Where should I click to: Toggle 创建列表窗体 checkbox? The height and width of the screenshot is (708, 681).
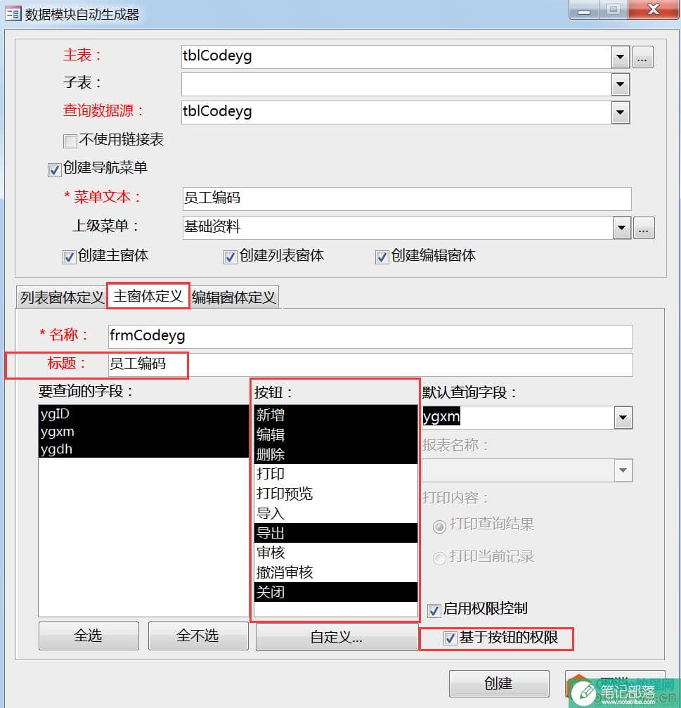230,257
